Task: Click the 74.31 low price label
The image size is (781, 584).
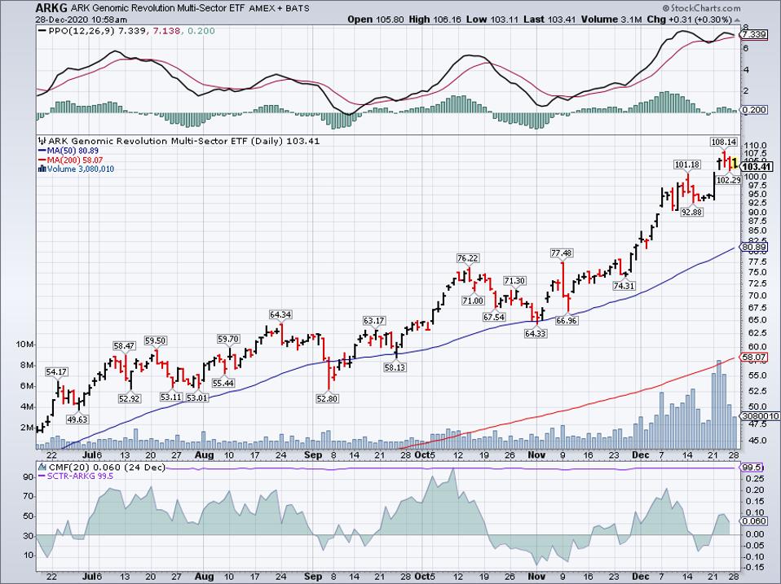Action: [624, 286]
